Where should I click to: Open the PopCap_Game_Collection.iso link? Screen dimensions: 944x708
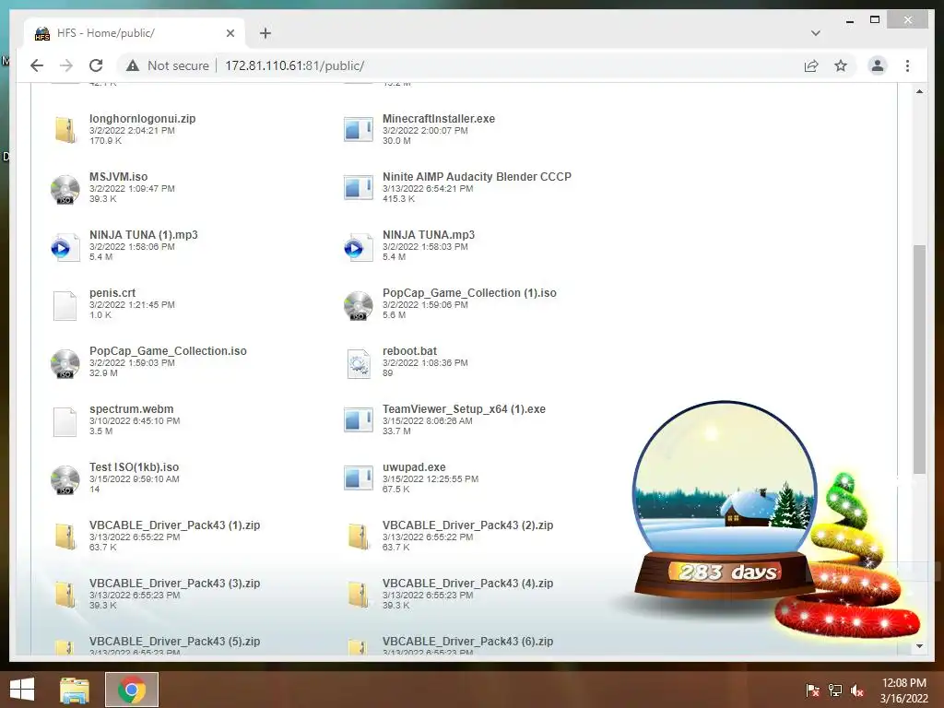(x=168, y=350)
